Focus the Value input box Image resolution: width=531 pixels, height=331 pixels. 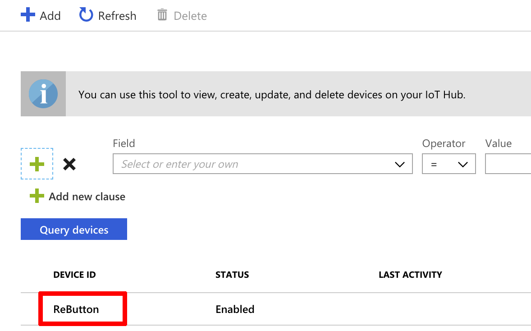coord(508,164)
